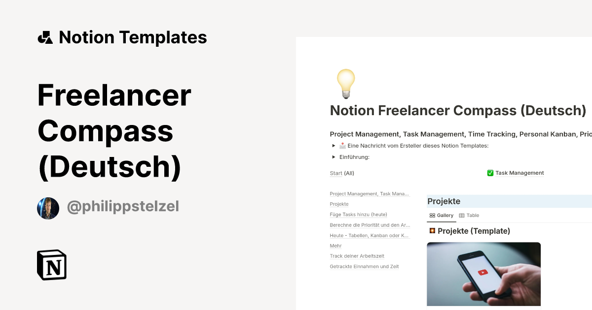Switch to the Table tab
Screen dimensions: 592x310
click(x=469, y=215)
